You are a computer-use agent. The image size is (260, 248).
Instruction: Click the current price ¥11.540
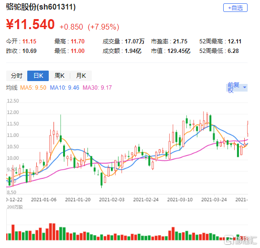click(x=30, y=24)
